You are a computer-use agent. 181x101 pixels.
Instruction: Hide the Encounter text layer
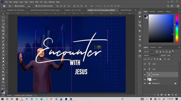[145, 75]
